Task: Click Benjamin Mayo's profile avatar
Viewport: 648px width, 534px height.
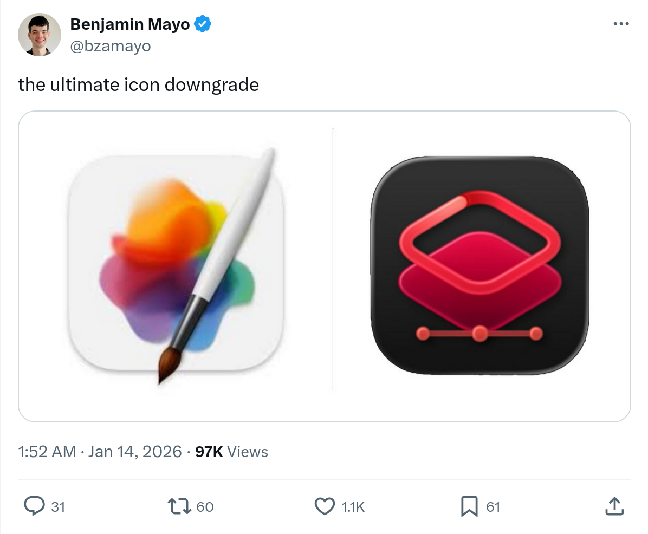Action: click(x=39, y=35)
